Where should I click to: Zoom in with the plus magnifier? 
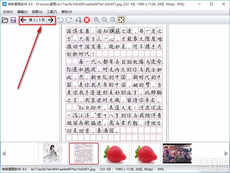click(96, 20)
